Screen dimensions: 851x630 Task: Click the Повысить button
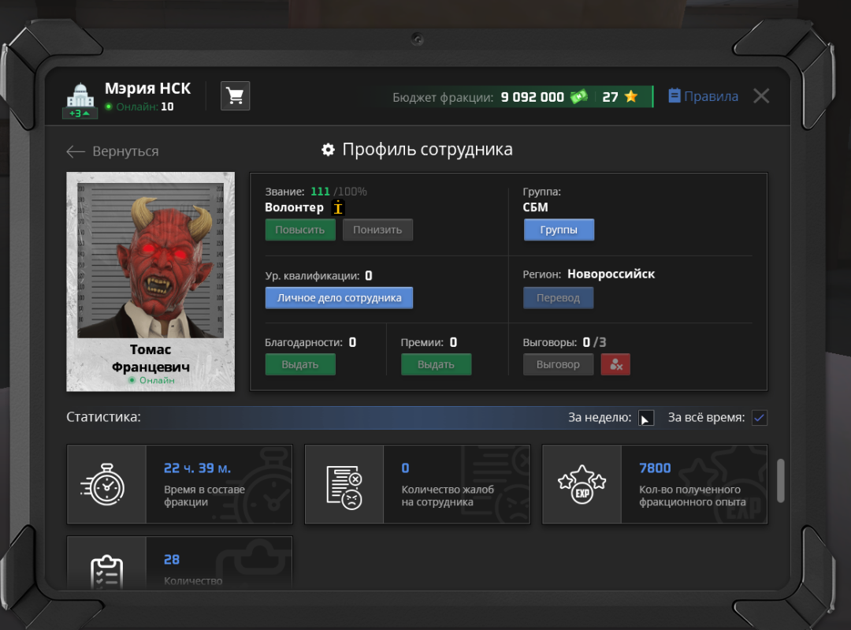pos(300,229)
